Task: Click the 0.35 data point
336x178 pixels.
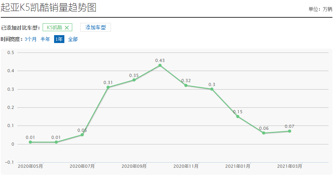Action: click(x=134, y=80)
